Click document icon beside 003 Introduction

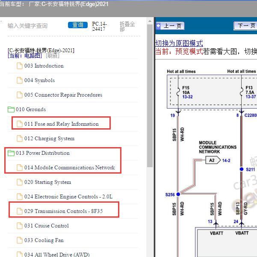point(20,66)
